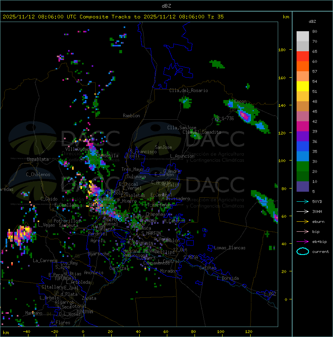Click the cyan 'current' ellipse legend icon
The image size is (333, 337).
(303, 251)
